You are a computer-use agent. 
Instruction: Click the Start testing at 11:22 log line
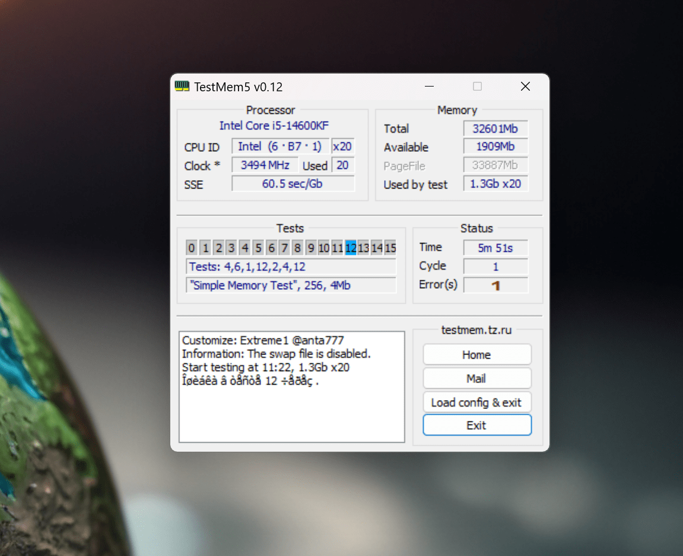266,367
